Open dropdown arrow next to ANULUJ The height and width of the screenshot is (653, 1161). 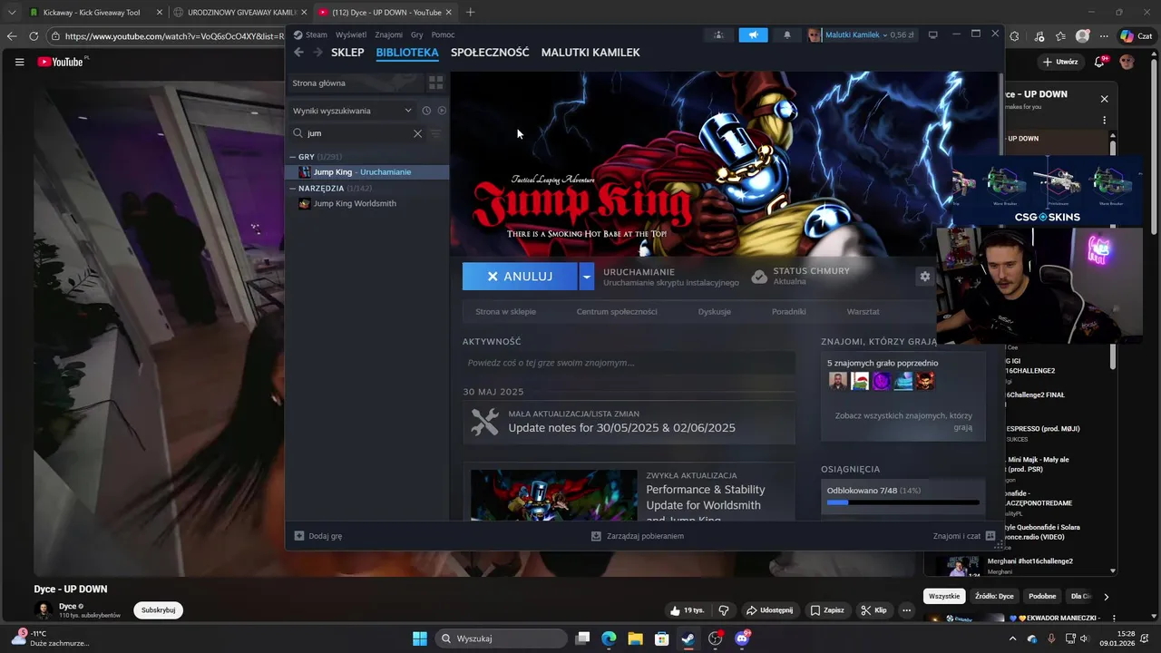point(586,277)
